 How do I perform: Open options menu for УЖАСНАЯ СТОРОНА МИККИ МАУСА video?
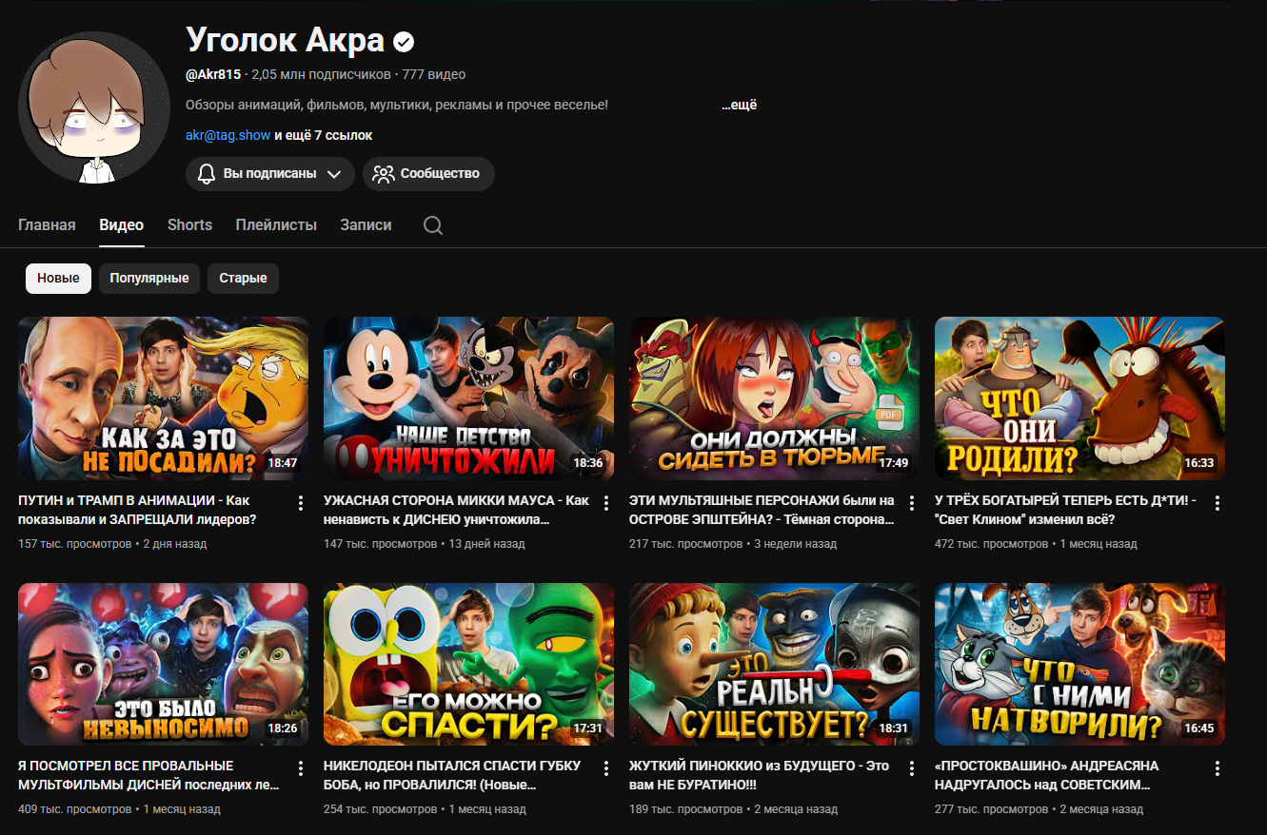[x=606, y=503]
